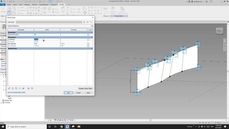
Task: Collapse the Constraints parameter group
Action: coord(92,33)
